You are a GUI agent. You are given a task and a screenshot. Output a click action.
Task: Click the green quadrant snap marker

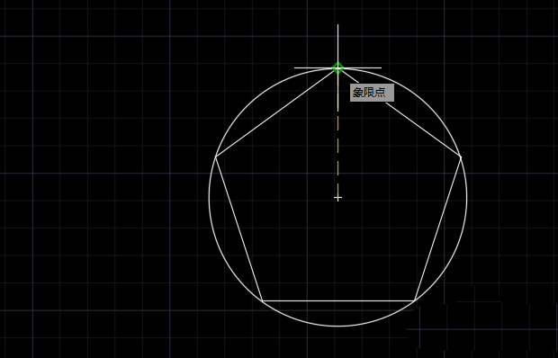tap(337, 67)
